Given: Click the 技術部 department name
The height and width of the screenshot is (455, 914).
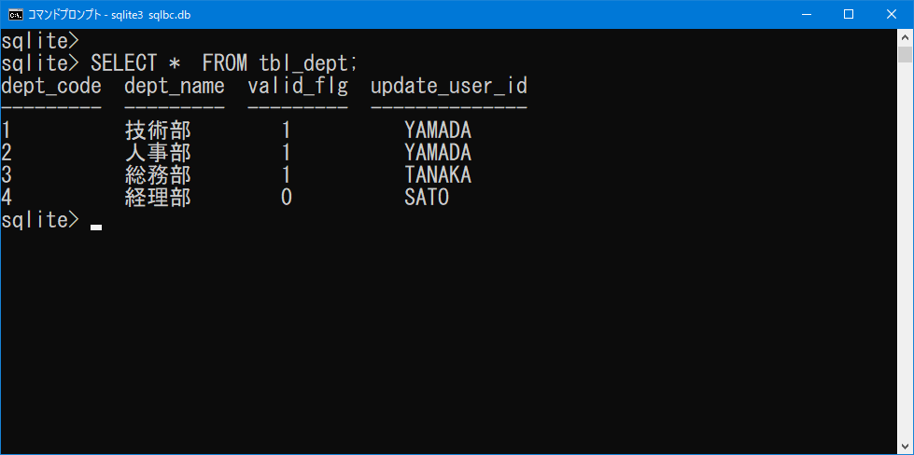Looking at the screenshot, I should 158,130.
